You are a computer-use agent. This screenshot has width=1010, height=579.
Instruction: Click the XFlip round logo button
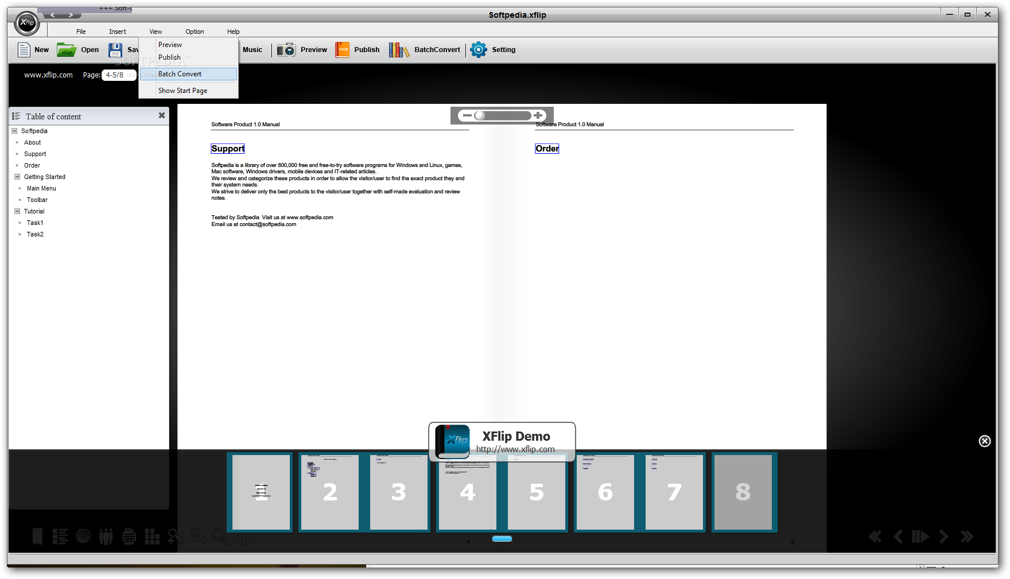pyautogui.click(x=27, y=23)
